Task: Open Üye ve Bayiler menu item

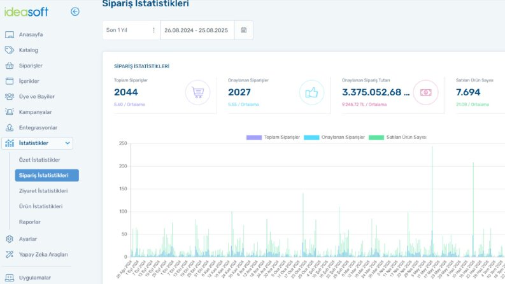Action: 37,97
